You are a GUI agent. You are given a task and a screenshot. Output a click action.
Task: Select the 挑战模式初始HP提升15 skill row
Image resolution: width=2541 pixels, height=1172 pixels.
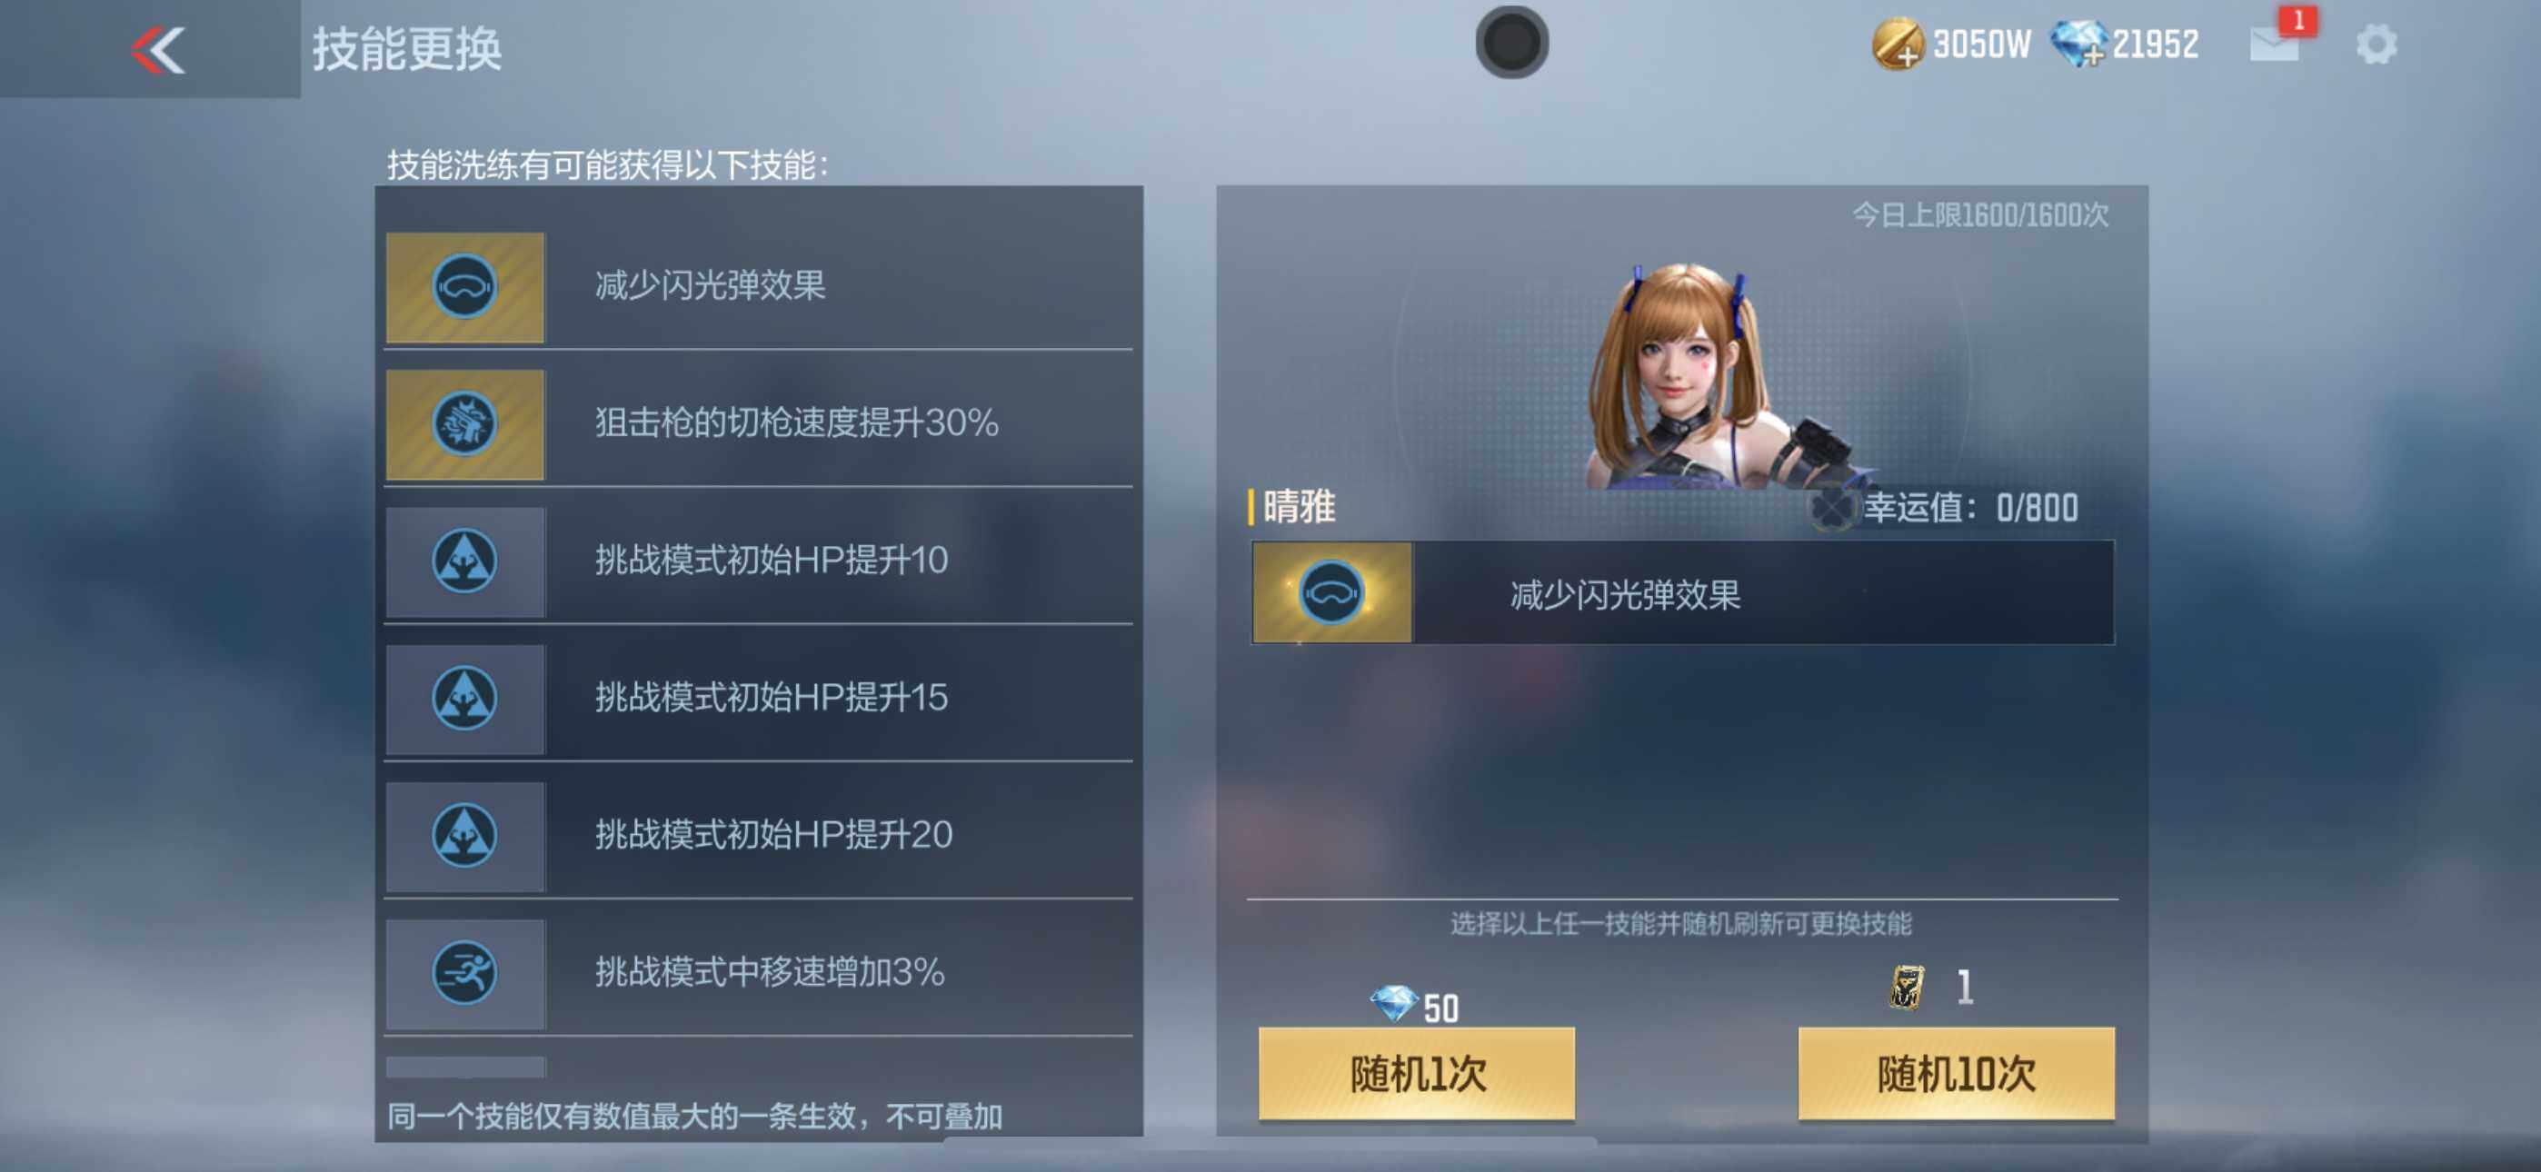pos(759,699)
